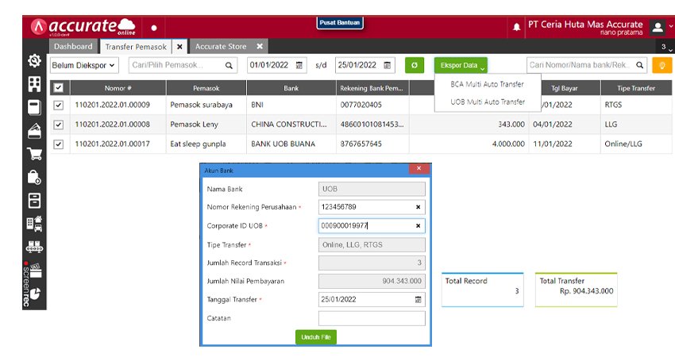675x357 pixels.
Task: Open calendar picker for Tanggal Transfer
Action: click(x=418, y=300)
